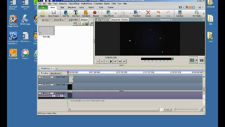Switch media bin to list view icon
Image resolution: width=225 pixels, height=127 pixels.
(86, 24)
